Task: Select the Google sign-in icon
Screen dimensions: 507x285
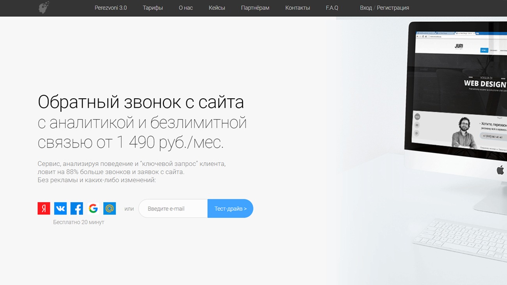Action: pyautogui.click(x=94, y=208)
